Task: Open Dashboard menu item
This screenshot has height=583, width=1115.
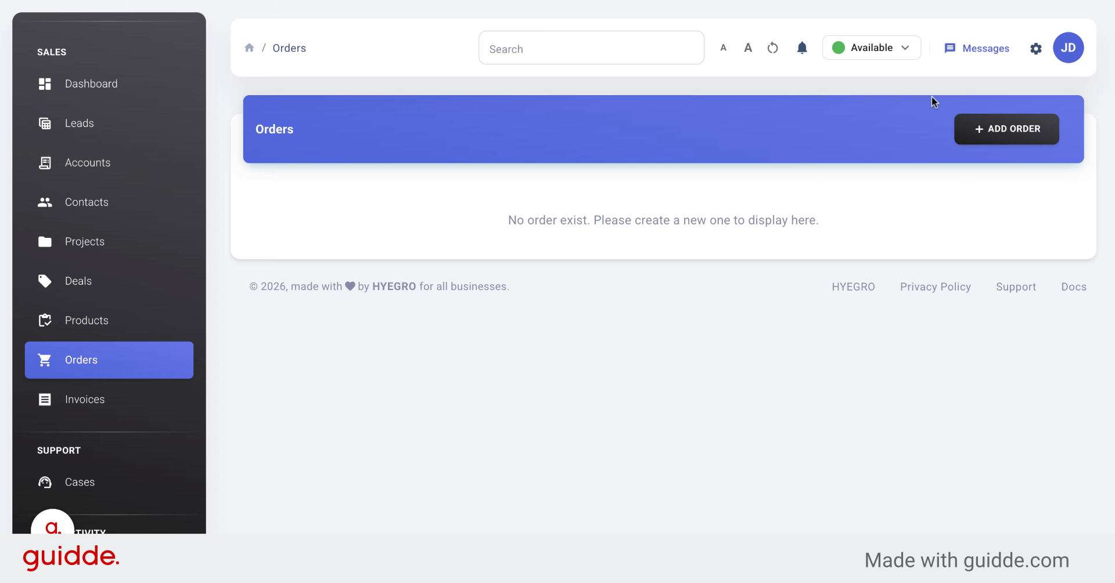Action: (91, 84)
